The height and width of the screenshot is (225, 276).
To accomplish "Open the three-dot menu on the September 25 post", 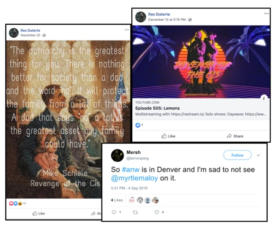I will 126,30.
